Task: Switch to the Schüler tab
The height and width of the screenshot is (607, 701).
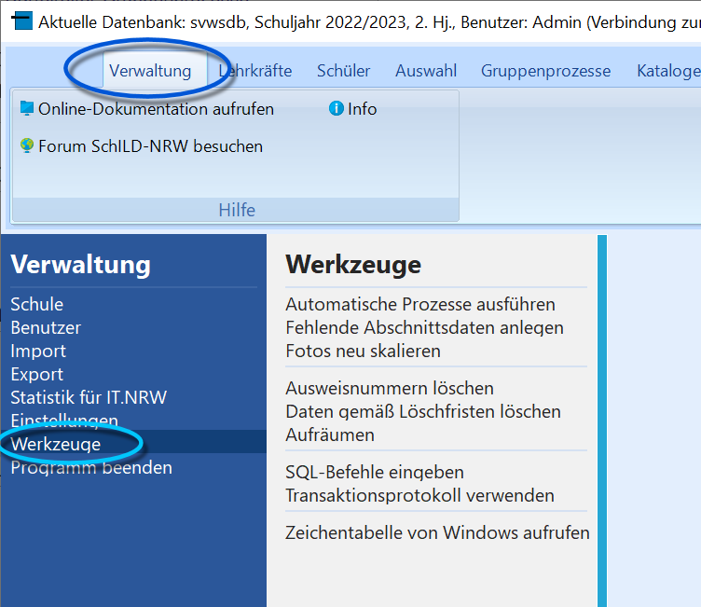Action: [343, 71]
